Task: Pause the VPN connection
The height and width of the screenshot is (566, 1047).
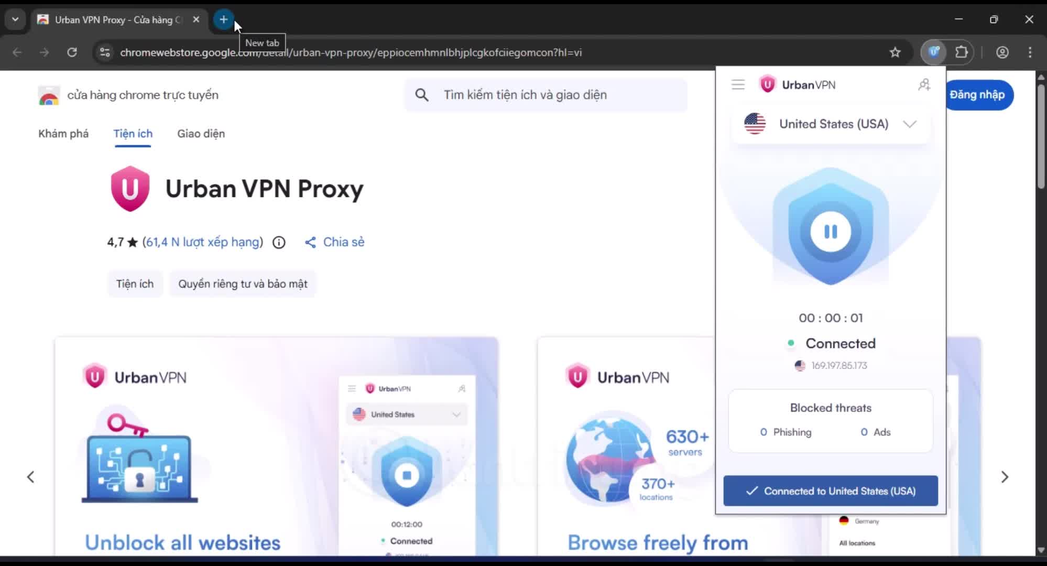Action: click(x=831, y=232)
